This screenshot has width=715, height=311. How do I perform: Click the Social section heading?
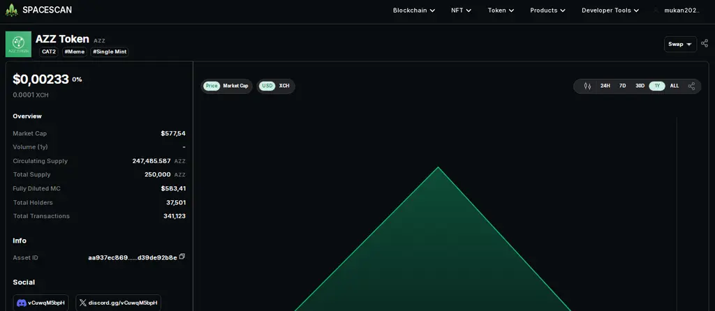point(24,282)
